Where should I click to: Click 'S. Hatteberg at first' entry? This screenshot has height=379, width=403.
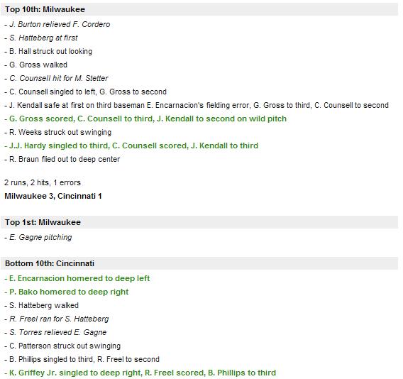(x=41, y=38)
